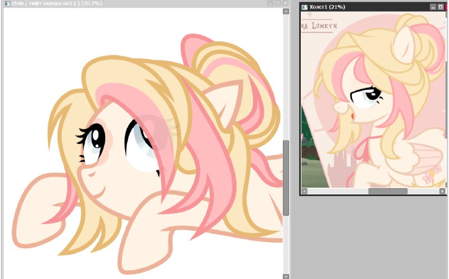
Task: Click the pony's ear on main canvas
Action: (227, 100)
